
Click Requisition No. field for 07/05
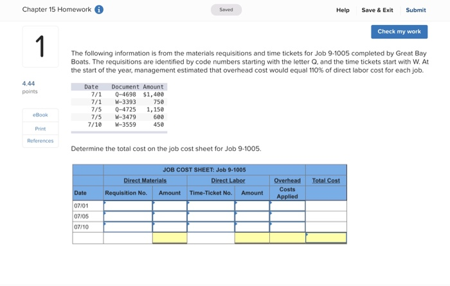pyautogui.click(x=128, y=217)
